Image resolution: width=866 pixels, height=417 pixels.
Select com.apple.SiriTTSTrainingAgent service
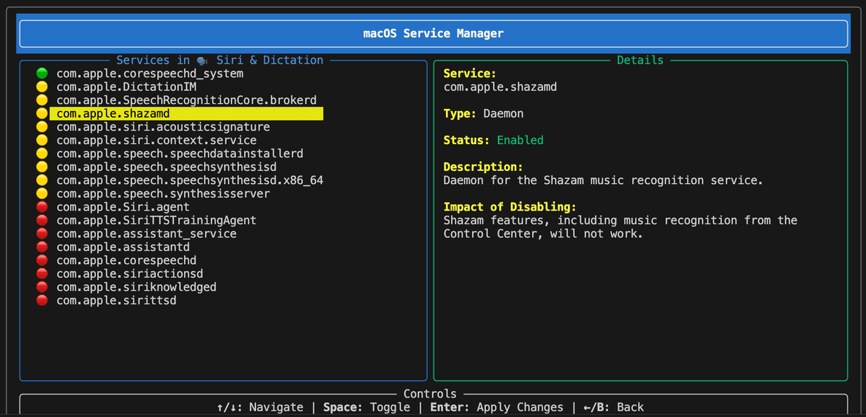tap(157, 220)
